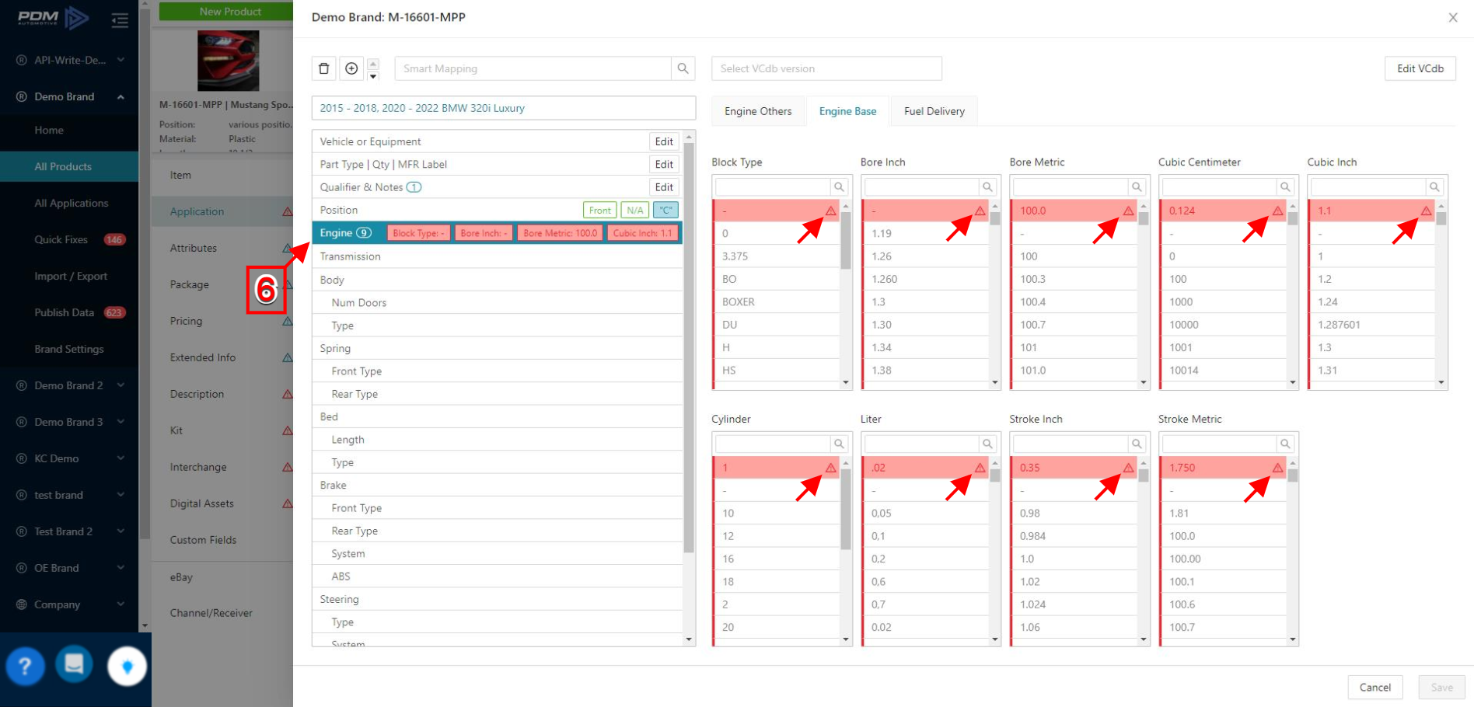This screenshot has height=707, width=1474.
Task: Click the application tree vertical scrollbar
Action: 689,347
